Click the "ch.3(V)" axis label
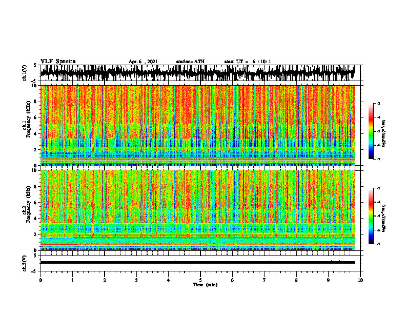 (x=25, y=263)
